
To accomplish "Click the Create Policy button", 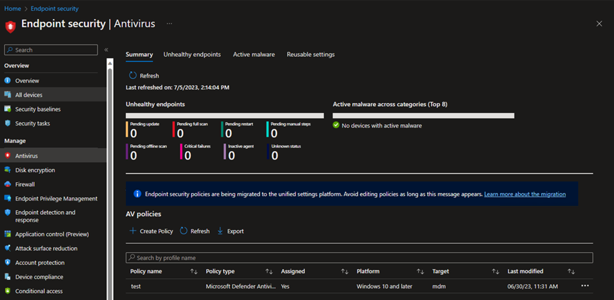I will coord(151,231).
